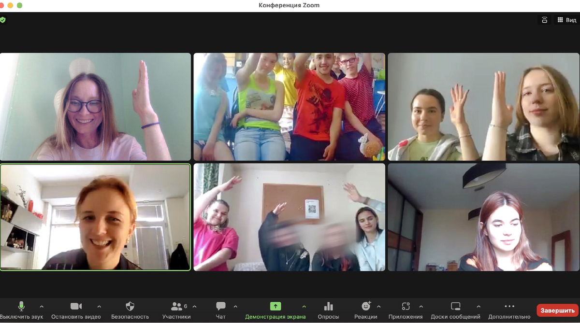Viewport: 580px width, 323px height.
Task: Change layout using the Вид button
Action: click(566, 20)
